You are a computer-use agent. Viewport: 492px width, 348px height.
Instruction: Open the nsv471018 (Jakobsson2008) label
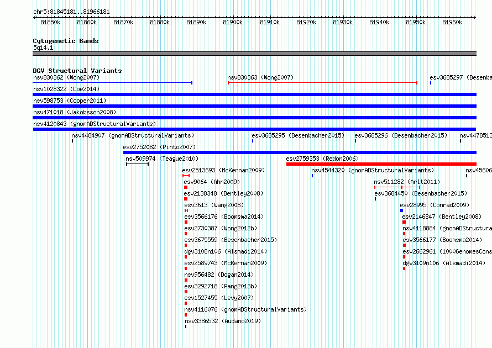[75, 112]
